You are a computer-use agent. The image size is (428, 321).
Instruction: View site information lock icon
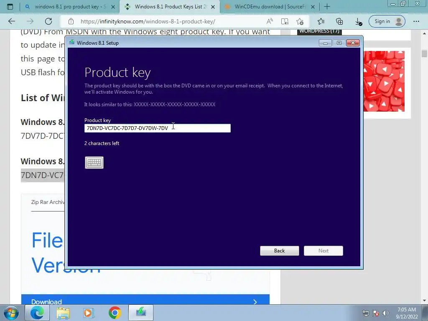click(x=71, y=21)
